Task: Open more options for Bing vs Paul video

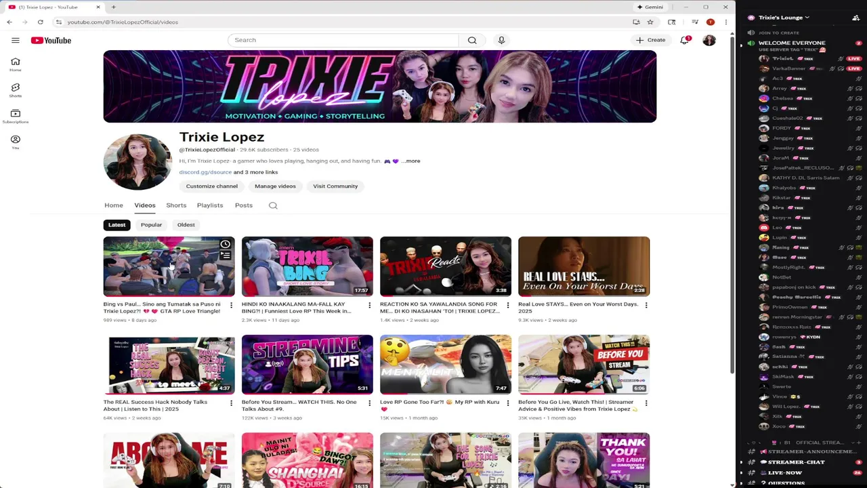Action: 231,305
